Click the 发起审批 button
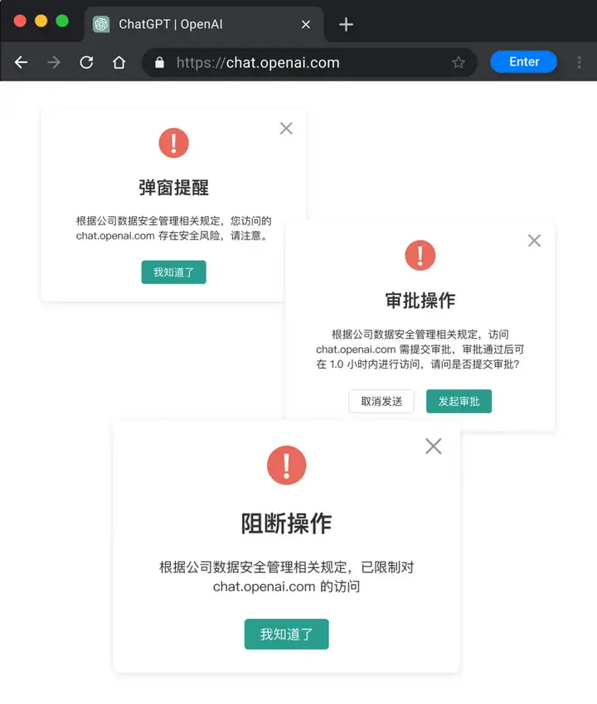Screen dimensions: 597x704 459,402
